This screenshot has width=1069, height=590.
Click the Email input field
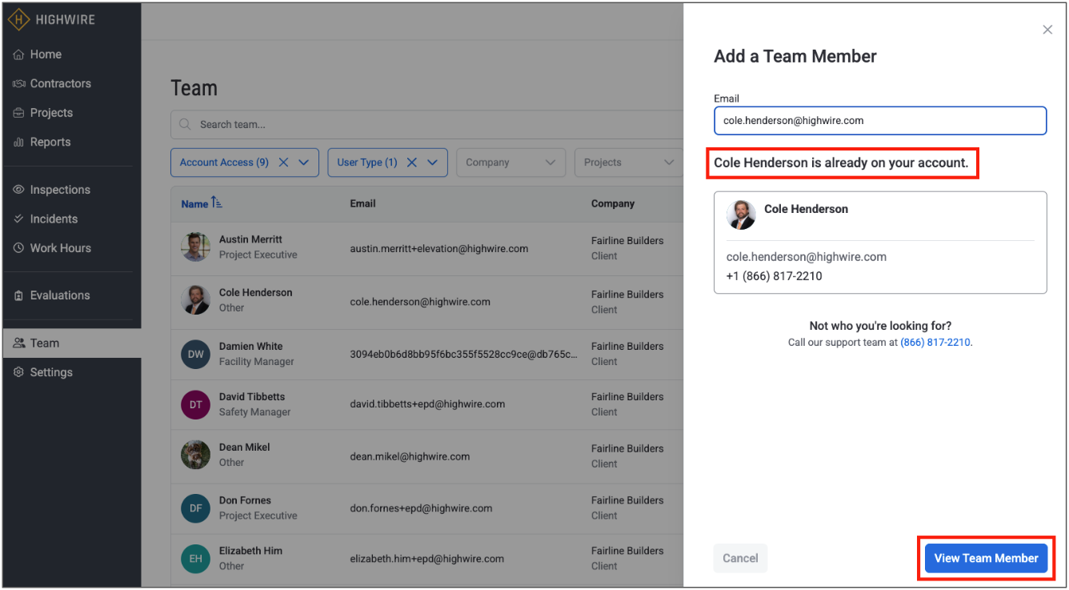879,121
